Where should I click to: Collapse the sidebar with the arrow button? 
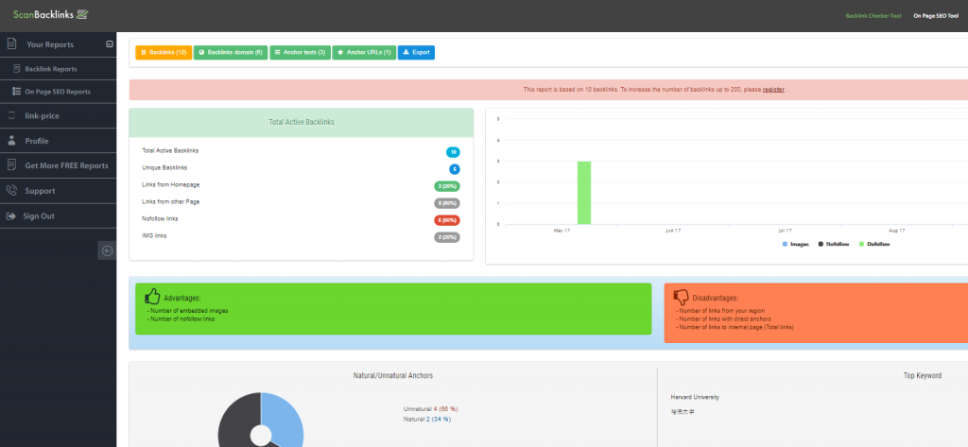(x=107, y=250)
